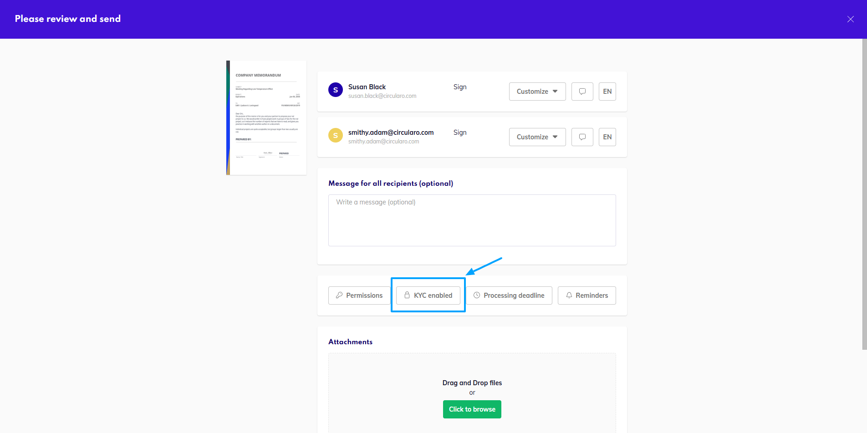Change EN language for smithy.adam
The width and height of the screenshot is (867, 433).
point(607,137)
